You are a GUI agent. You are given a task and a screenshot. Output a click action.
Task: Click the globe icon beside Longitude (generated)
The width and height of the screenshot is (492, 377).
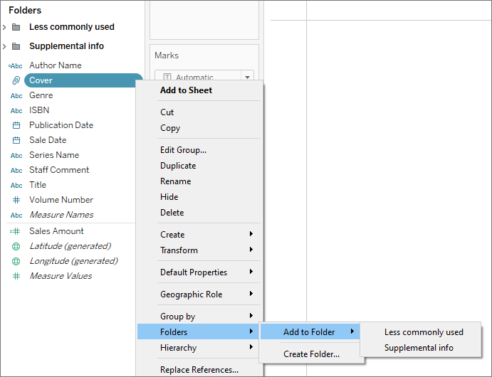click(x=16, y=261)
